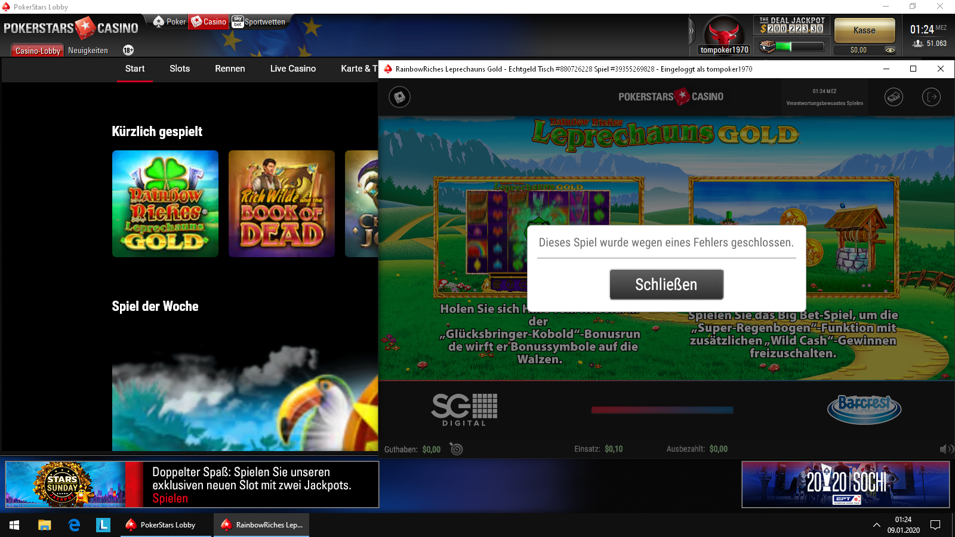View The Deal Jackpot counter

[792, 25]
